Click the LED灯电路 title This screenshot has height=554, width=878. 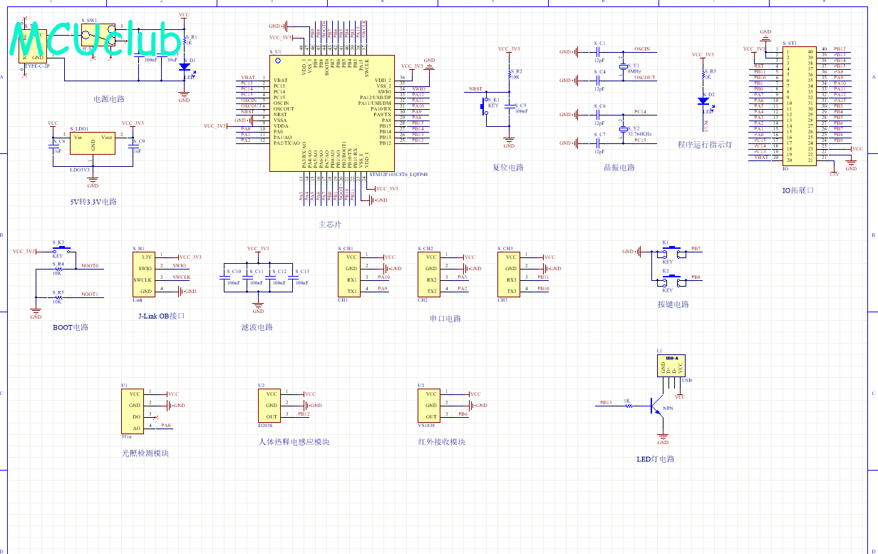click(x=656, y=459)
